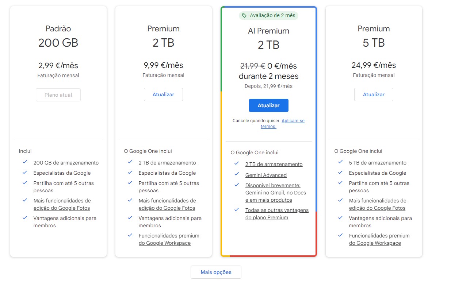Viewport: 451px width, 286px height.
Task: Click Vantagens adicionais para membros in the 5 TB plan
Action: pos(381,222)
